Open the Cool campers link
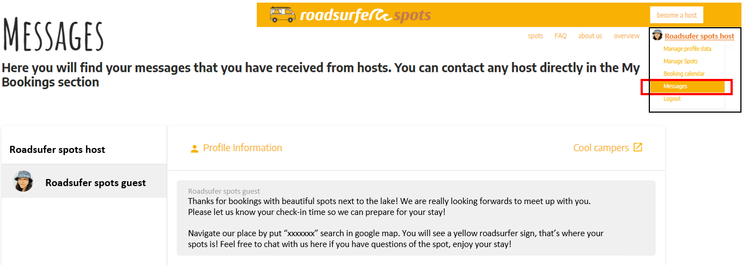Viewport: 748px width, 265px height. point(601,148)
